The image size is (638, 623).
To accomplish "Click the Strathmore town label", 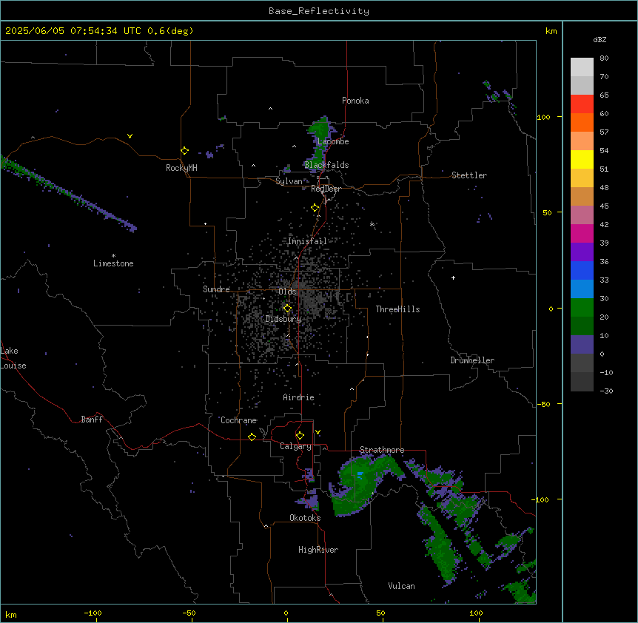I will 382,450.
